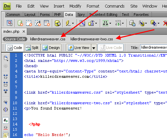Expand the Record Count dropdown arrow
The image size is (167, 138).
coord(123,23)
